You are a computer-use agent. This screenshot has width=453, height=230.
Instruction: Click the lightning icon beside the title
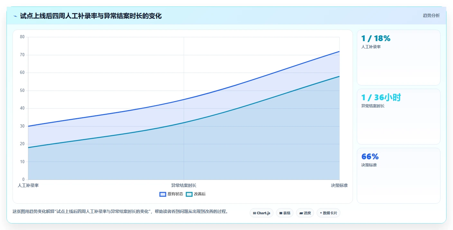(15, 16)
